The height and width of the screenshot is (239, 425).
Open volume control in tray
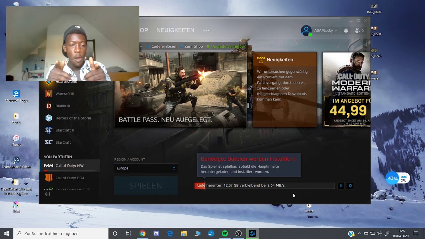[x=379, y=234]
